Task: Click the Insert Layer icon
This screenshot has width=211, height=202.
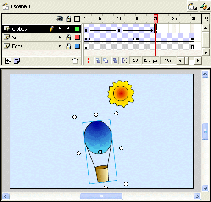Action: (8, 60)
